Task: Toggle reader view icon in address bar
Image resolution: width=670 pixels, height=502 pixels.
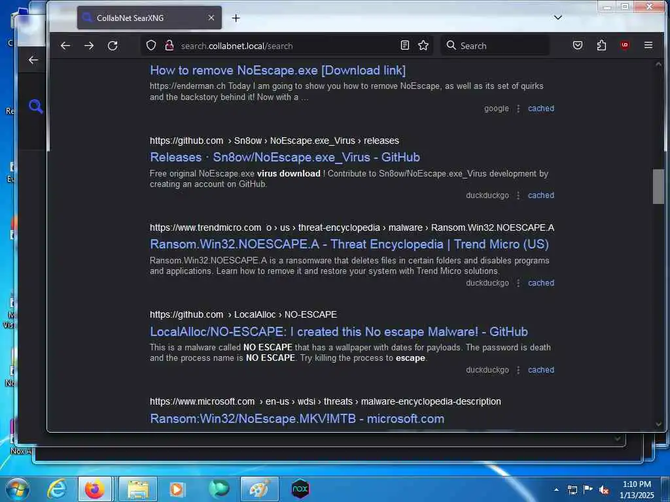Action: tap(405, 45)
